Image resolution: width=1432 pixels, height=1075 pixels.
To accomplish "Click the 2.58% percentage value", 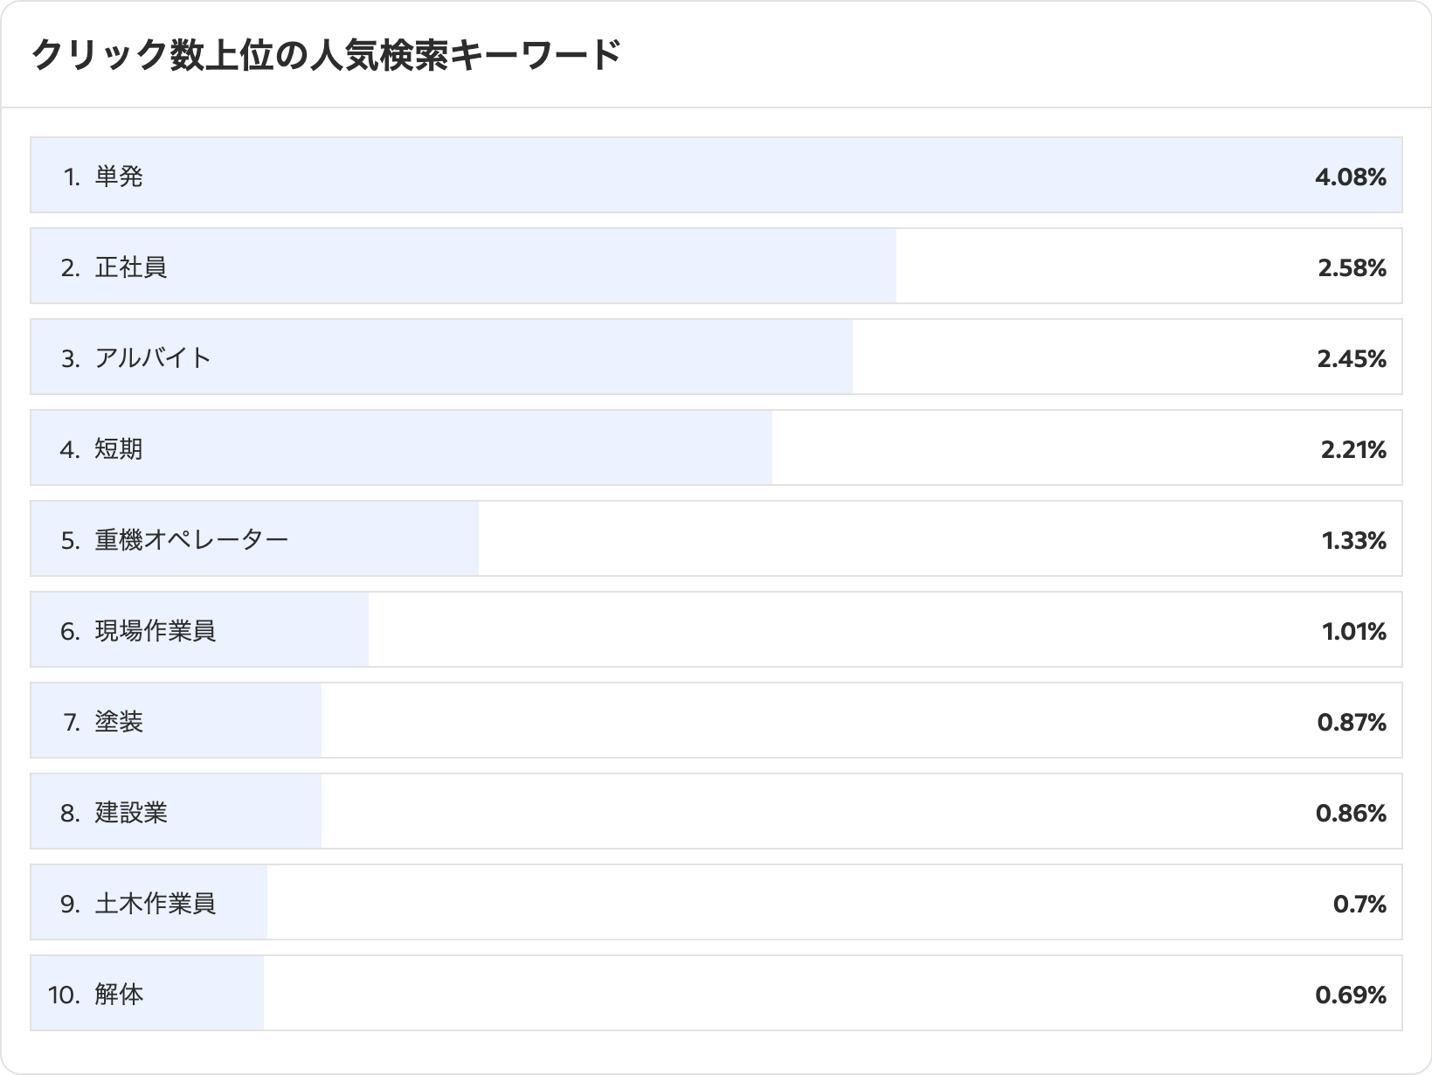I will point(1352,268).
